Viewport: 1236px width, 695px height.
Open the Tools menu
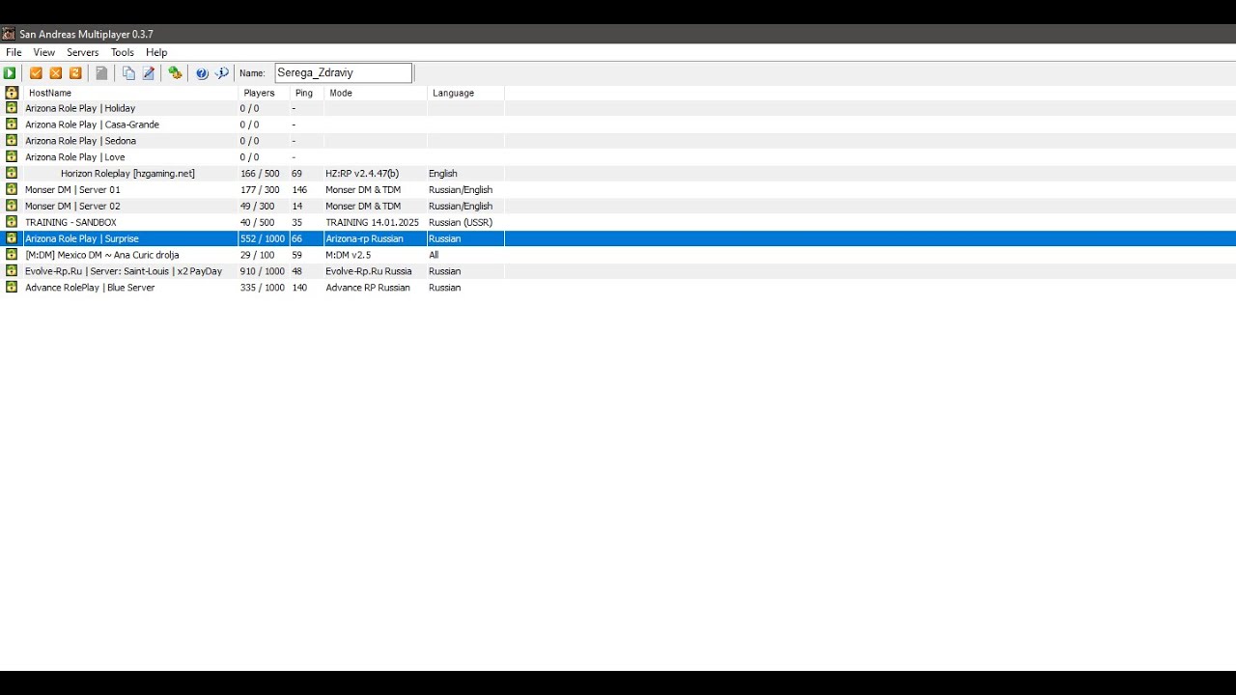[123, 52]
